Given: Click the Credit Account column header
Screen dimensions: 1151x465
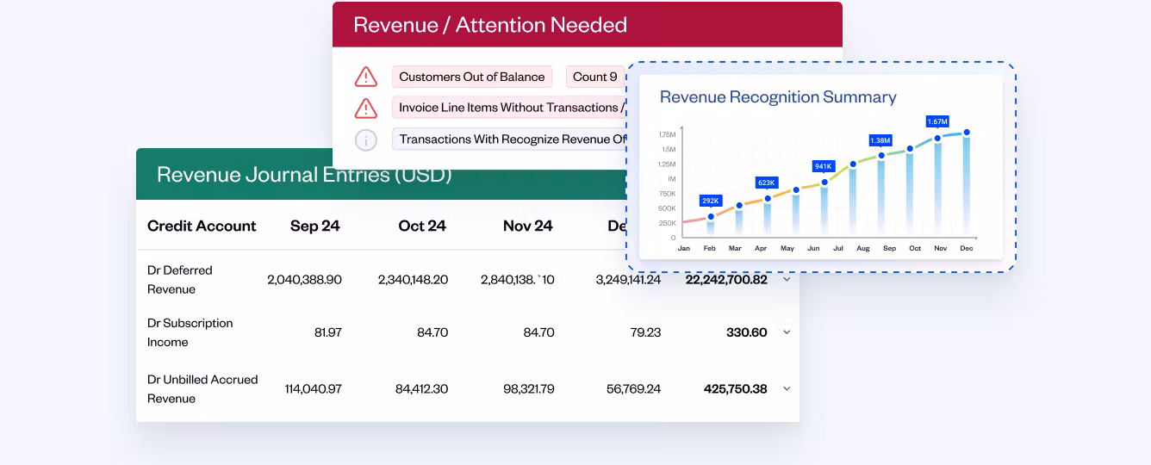Looking at the screenshot, I should point(202,226).
